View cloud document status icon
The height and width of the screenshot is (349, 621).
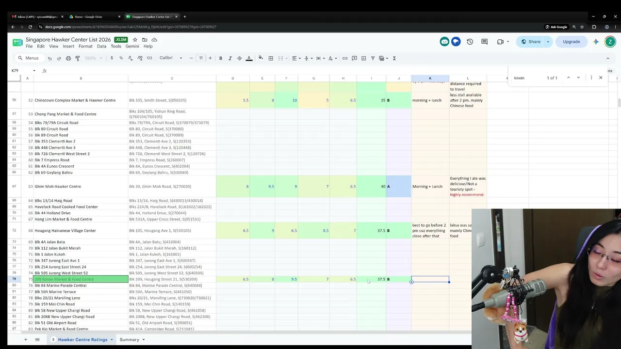pos(154,40)
